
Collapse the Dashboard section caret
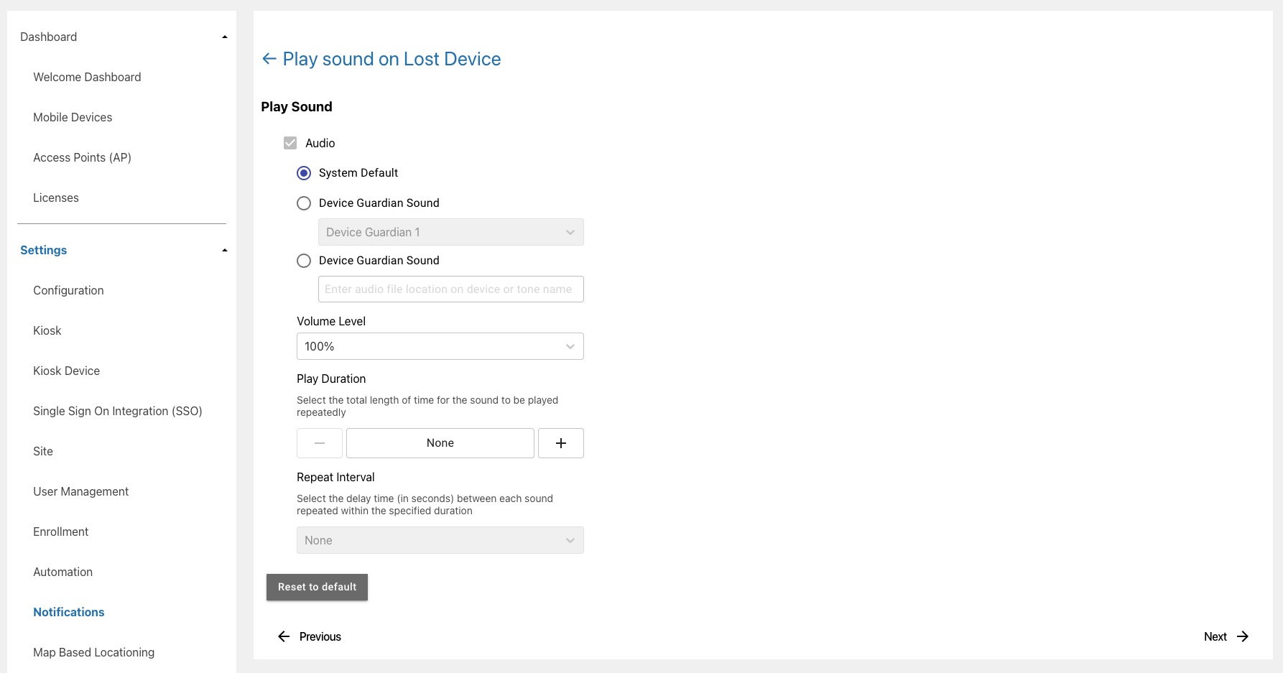pyautogui.click(x=225, y=37)
